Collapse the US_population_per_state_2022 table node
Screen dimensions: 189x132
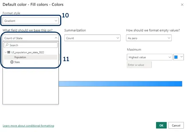click(x=5, y=52)
